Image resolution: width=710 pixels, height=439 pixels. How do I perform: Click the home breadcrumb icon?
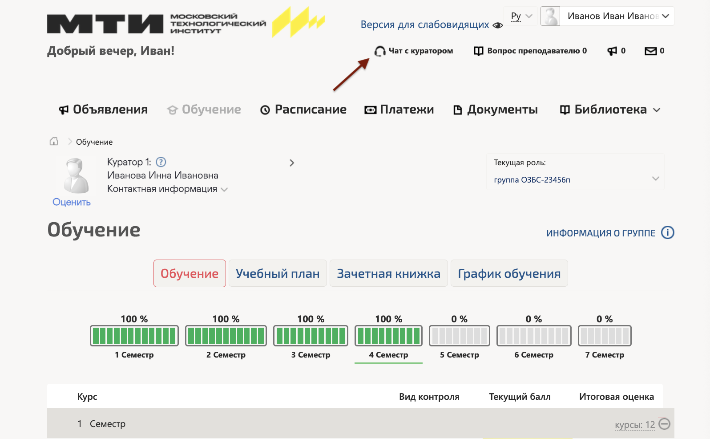pyautogui.click(x=54, y=142)
